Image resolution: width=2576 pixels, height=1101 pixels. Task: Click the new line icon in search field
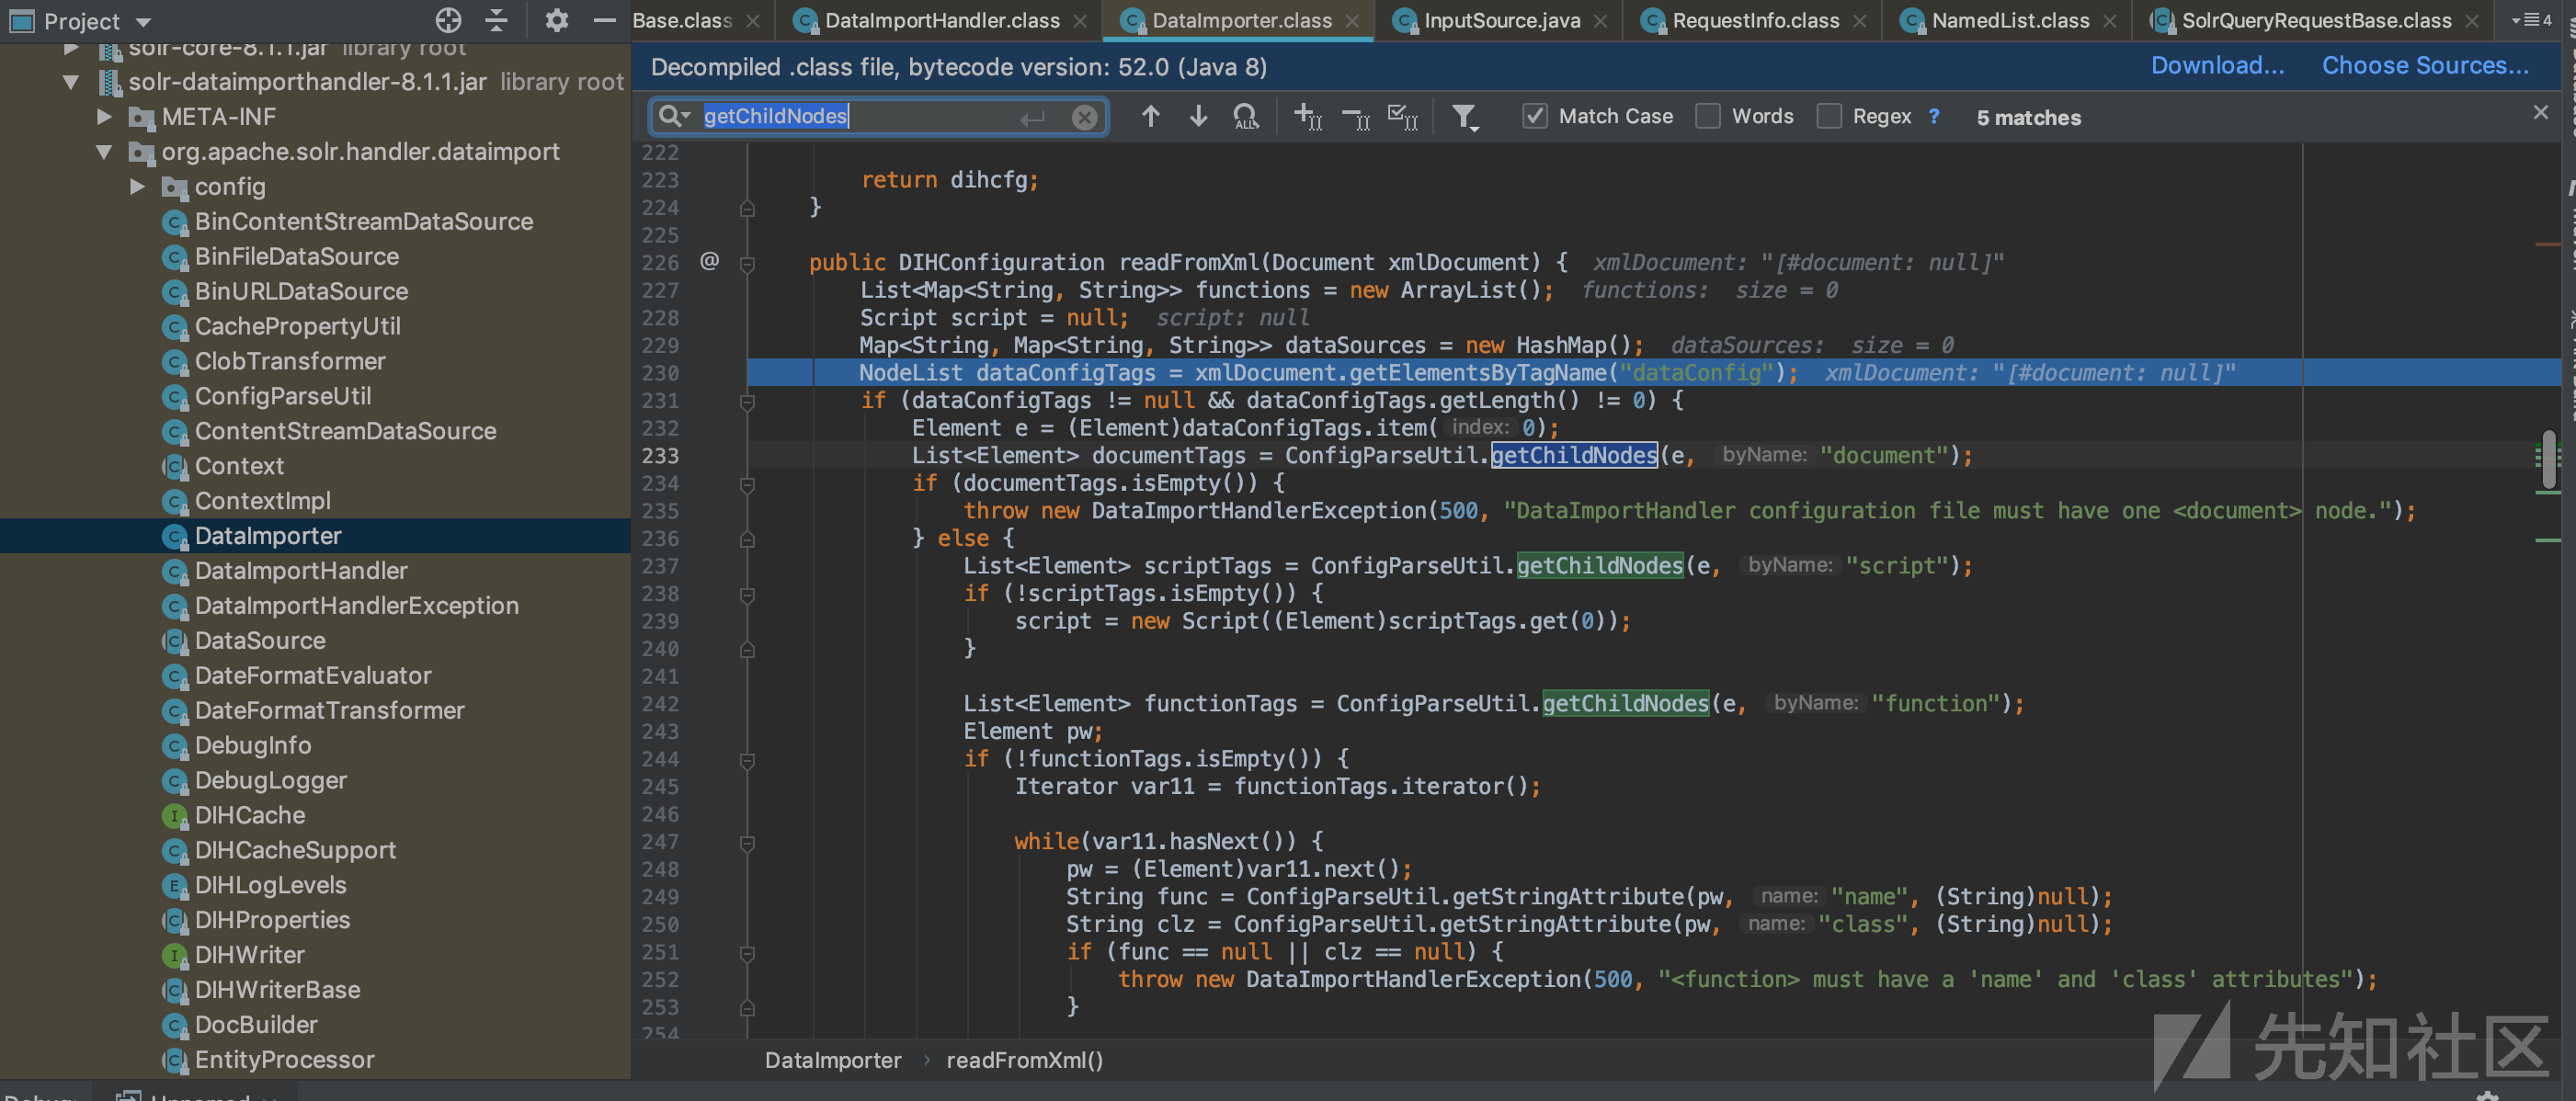click(x=1032, y=118)
